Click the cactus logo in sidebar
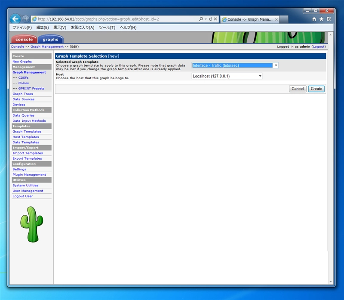 point(31,224)
